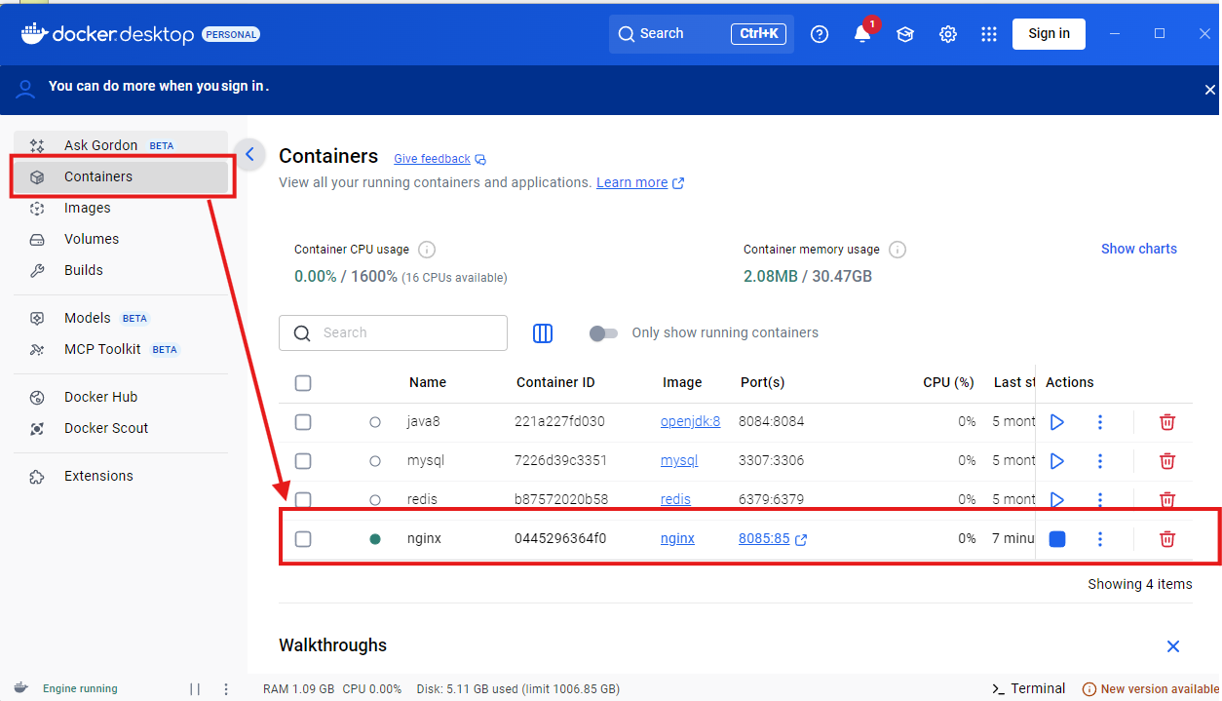The image size is (1222, 701).
Task: Select the nginx container name
Action: [x=424, y=538]
